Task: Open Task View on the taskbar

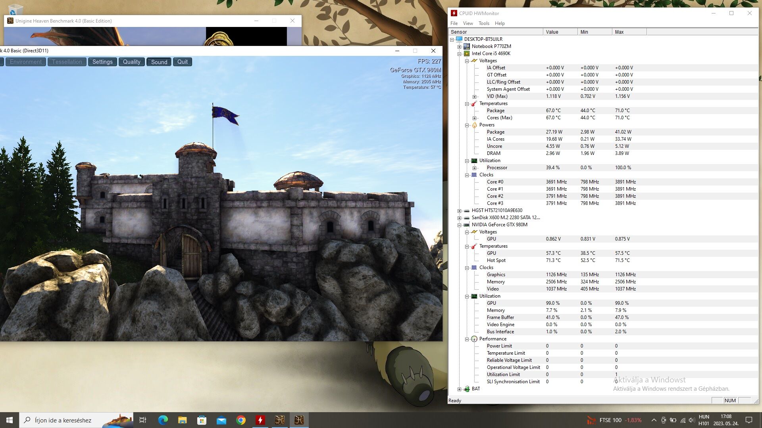Action: coord(143,420)
